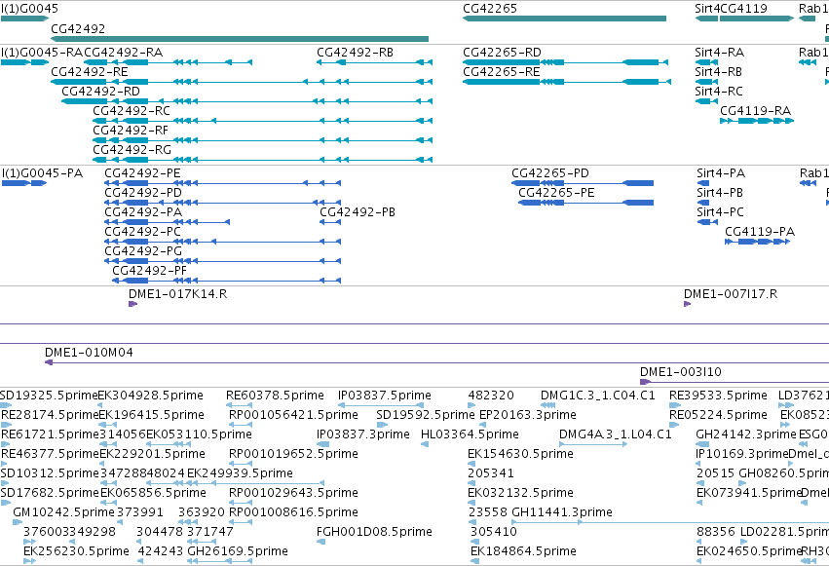
Task: Open Sirt4-RC transcript
Action: pos(706,101)
